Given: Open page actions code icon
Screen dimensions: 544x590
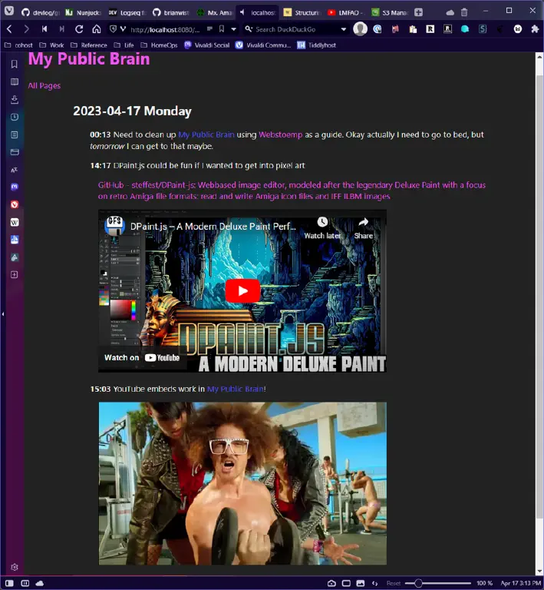Looking at the screenshot, I should click(374, 583).
